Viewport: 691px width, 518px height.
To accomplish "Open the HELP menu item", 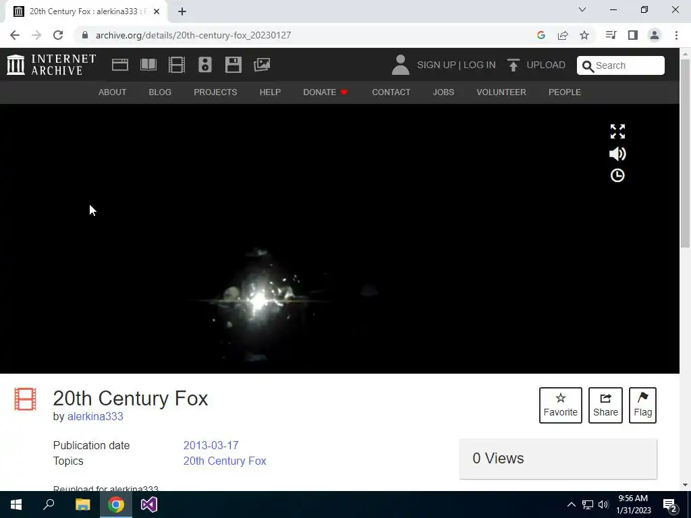I will tap(270, 92).
